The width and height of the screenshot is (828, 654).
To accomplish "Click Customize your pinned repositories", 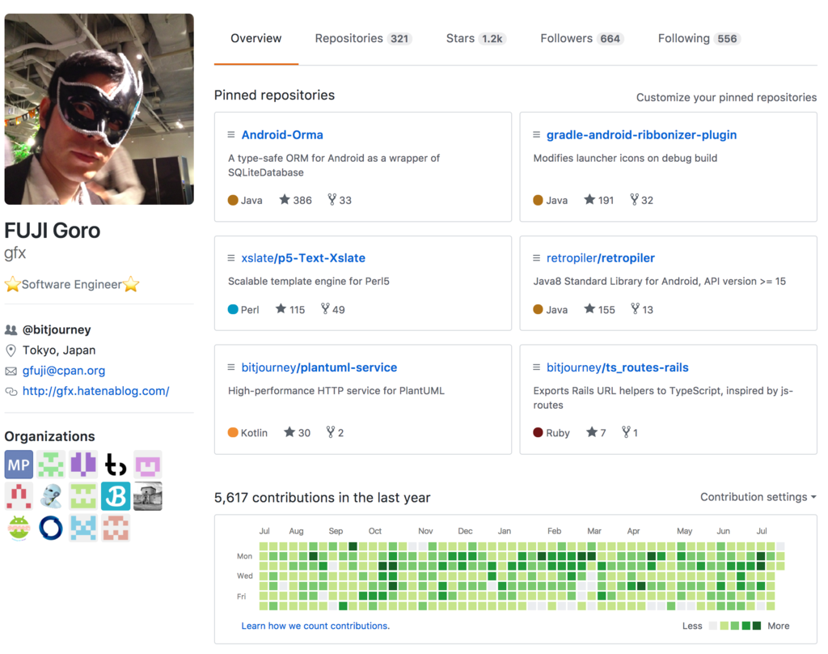I will [x=726, y=97].
